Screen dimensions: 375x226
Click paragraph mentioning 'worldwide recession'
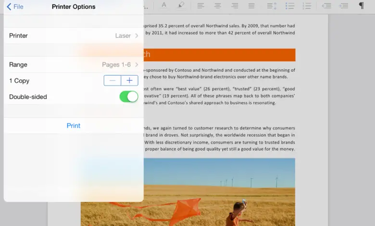click(219, 138)
